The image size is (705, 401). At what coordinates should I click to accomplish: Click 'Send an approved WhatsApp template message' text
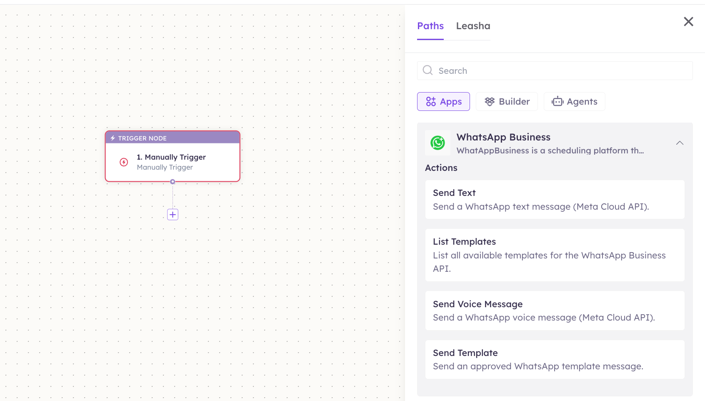click(538, 366)
